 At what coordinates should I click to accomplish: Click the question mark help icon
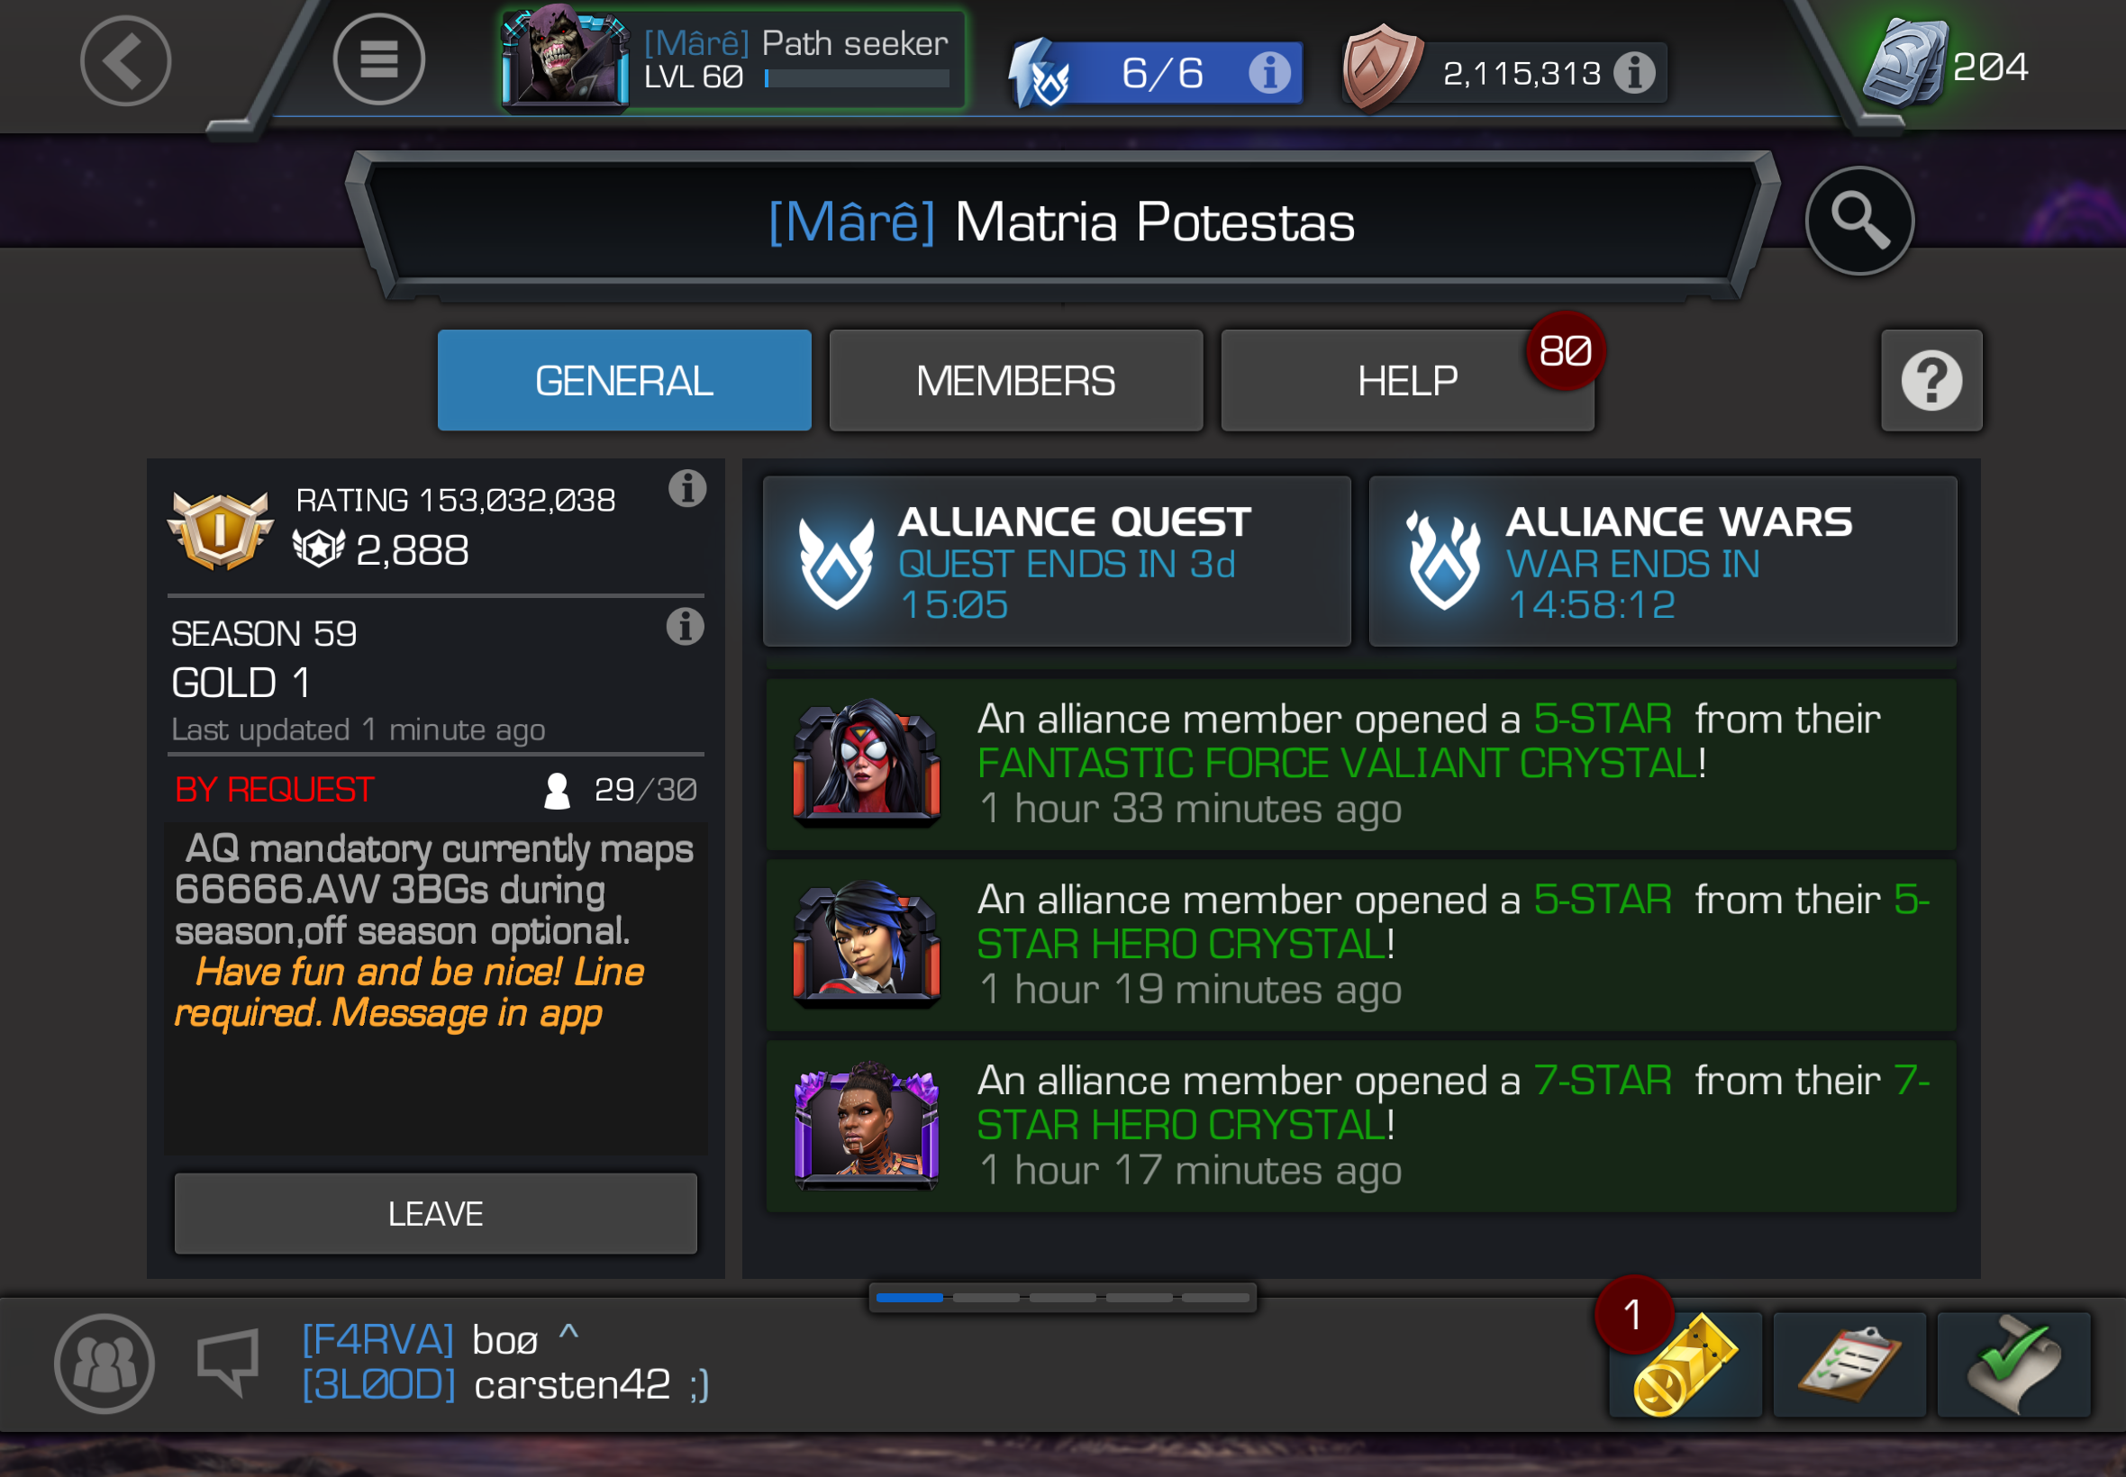point(1931,380)
